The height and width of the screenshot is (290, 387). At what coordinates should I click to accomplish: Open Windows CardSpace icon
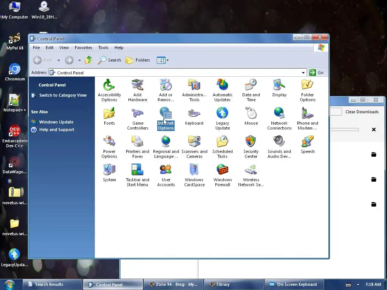click(194, 175)
